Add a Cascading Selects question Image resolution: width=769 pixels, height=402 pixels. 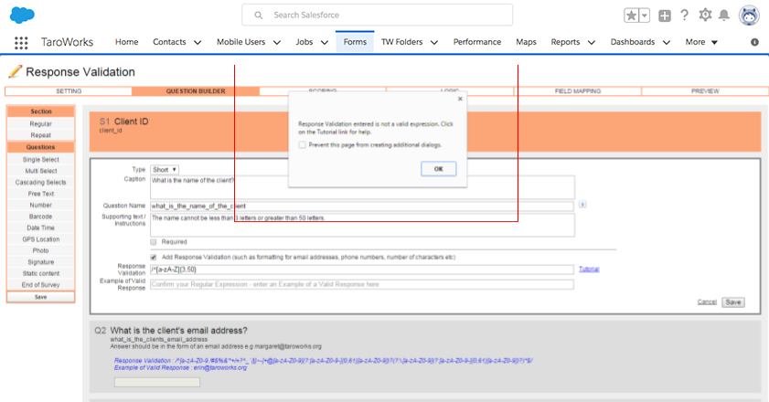coord(41,183)
